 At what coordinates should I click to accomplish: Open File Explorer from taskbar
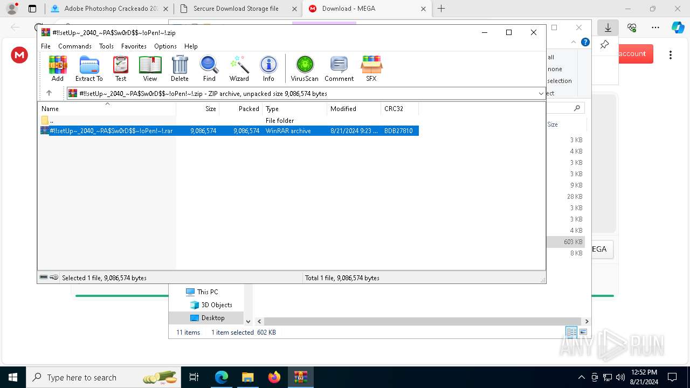coord(247,377)
